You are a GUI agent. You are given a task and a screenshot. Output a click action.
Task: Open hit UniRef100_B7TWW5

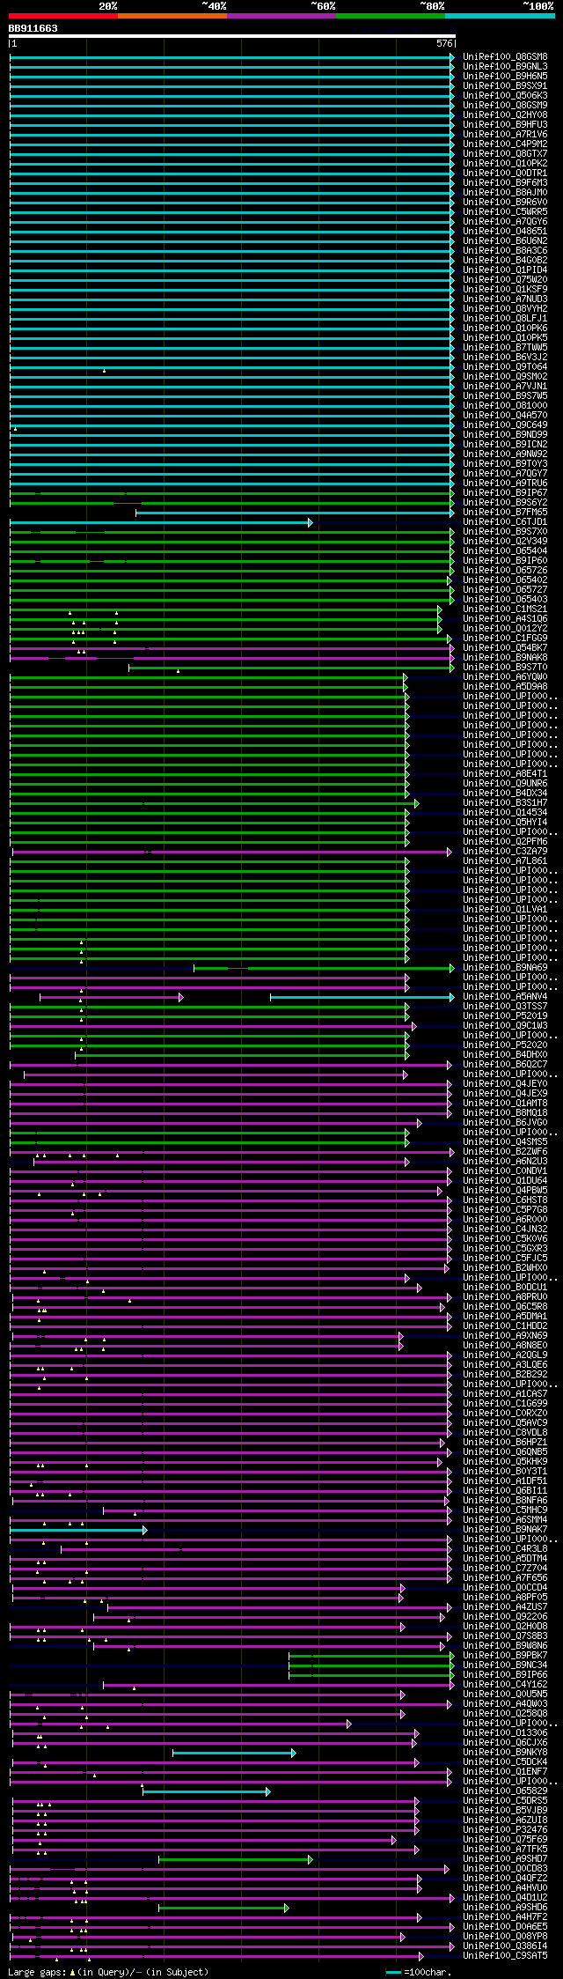pyautogui.click(x=505, y=347)
